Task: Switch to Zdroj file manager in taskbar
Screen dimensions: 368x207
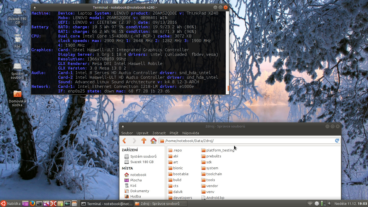Action: coord(160,204)
